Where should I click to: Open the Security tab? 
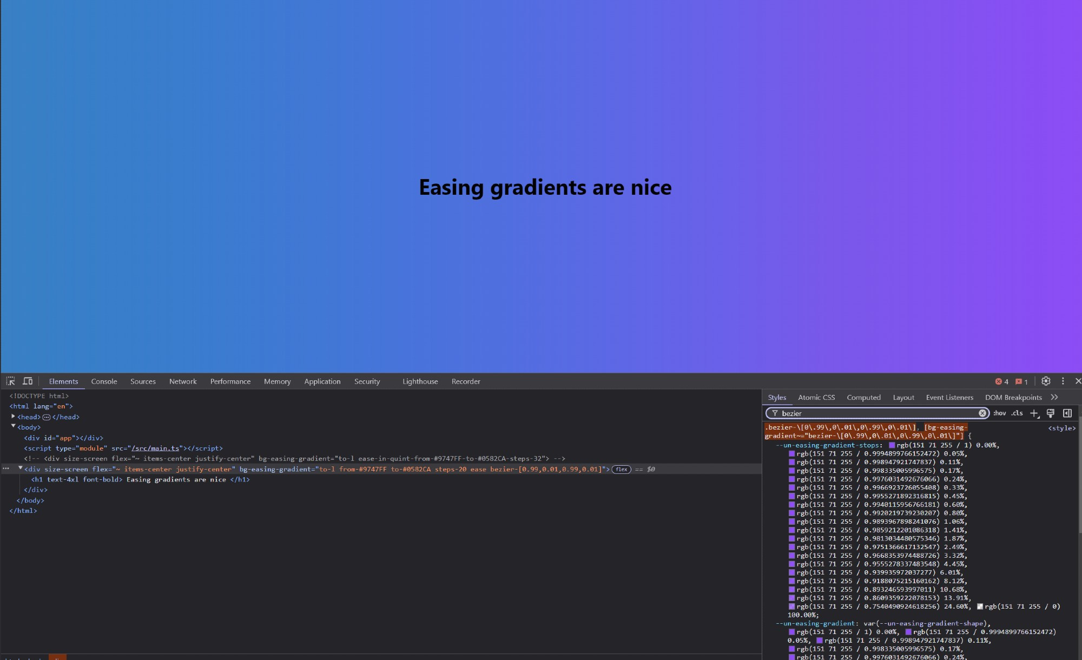[367, 381]
